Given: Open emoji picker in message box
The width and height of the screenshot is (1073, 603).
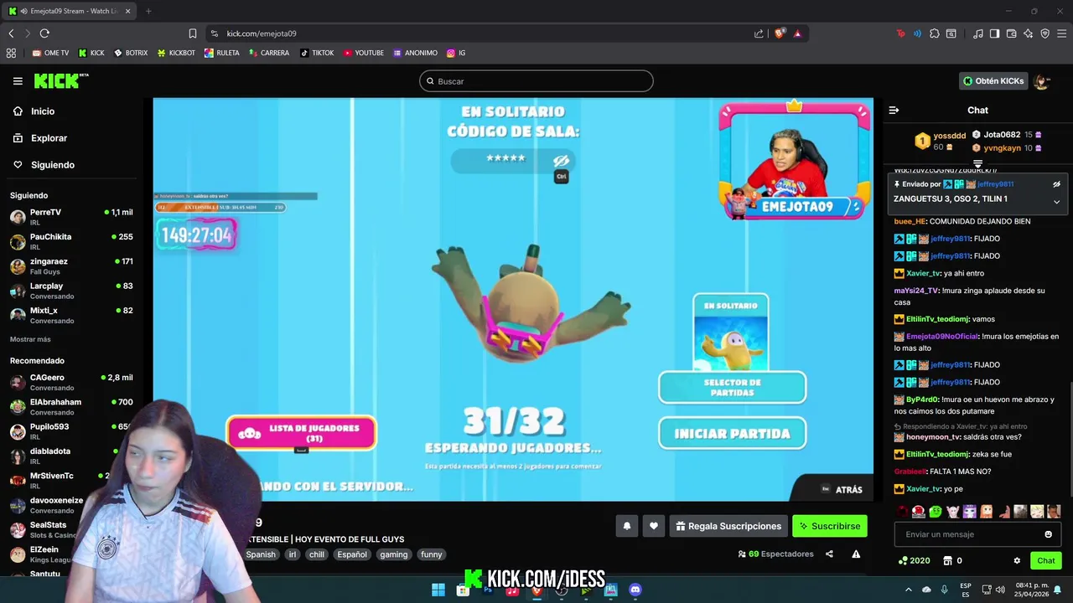Looking at the screenshot, I should [x=1048, y=534].
